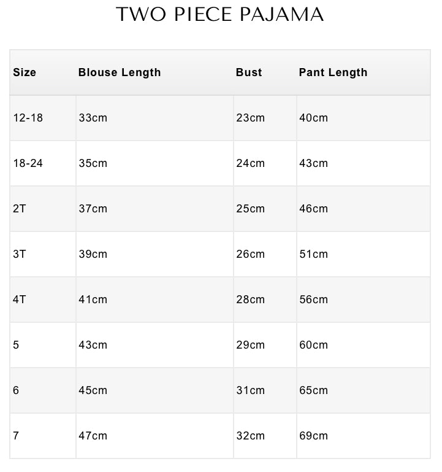The width and height of the screenshot is (442, 472).
Task: Click the size 6 cell
Action: (x=16, y=390)
